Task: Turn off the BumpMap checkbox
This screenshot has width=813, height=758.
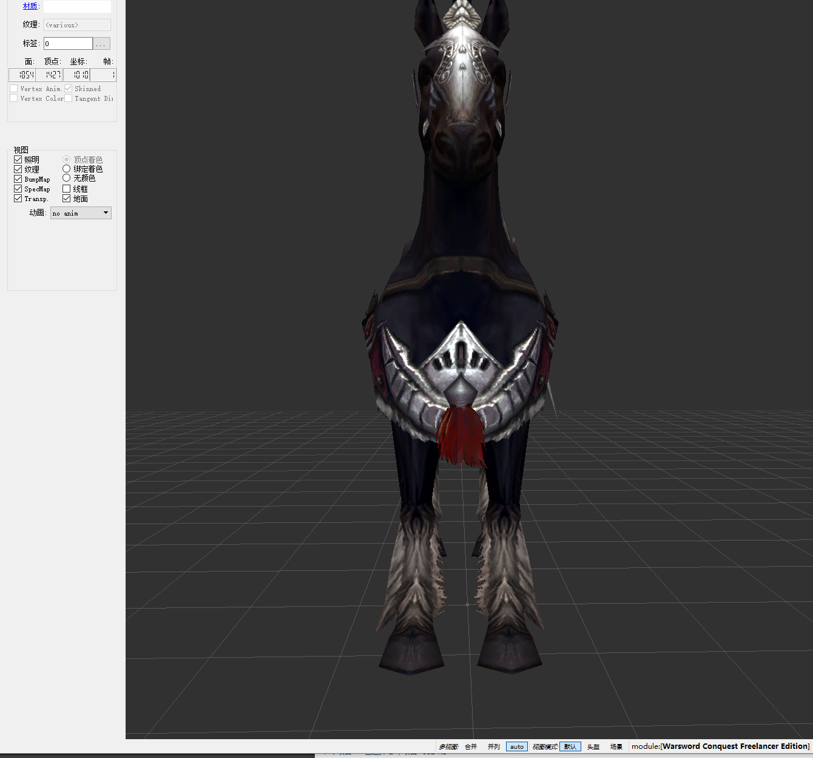Action: tap(18, 179)
